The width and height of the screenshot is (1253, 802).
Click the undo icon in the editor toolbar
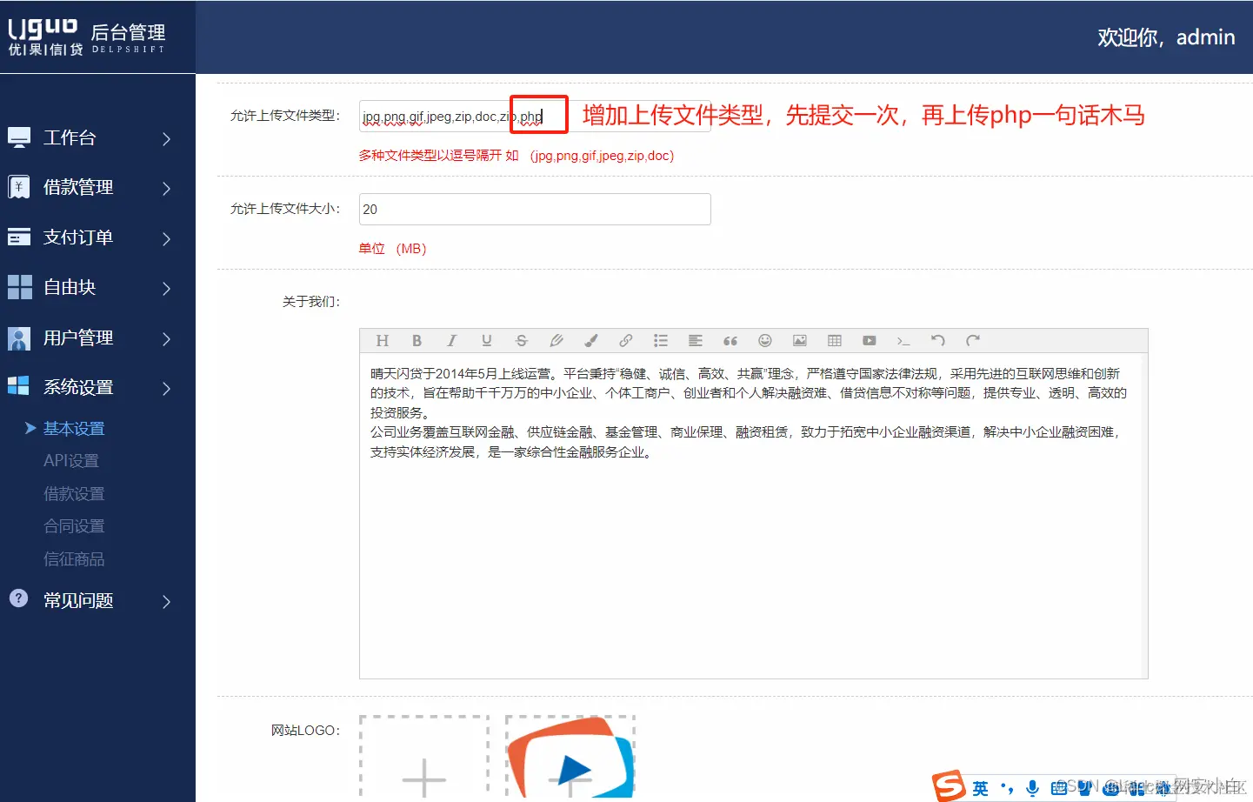(937, 340)
